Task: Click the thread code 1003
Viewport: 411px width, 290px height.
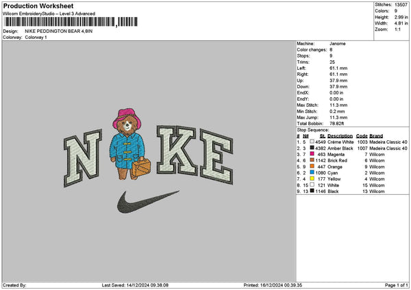Action: [x=362, y=142]
